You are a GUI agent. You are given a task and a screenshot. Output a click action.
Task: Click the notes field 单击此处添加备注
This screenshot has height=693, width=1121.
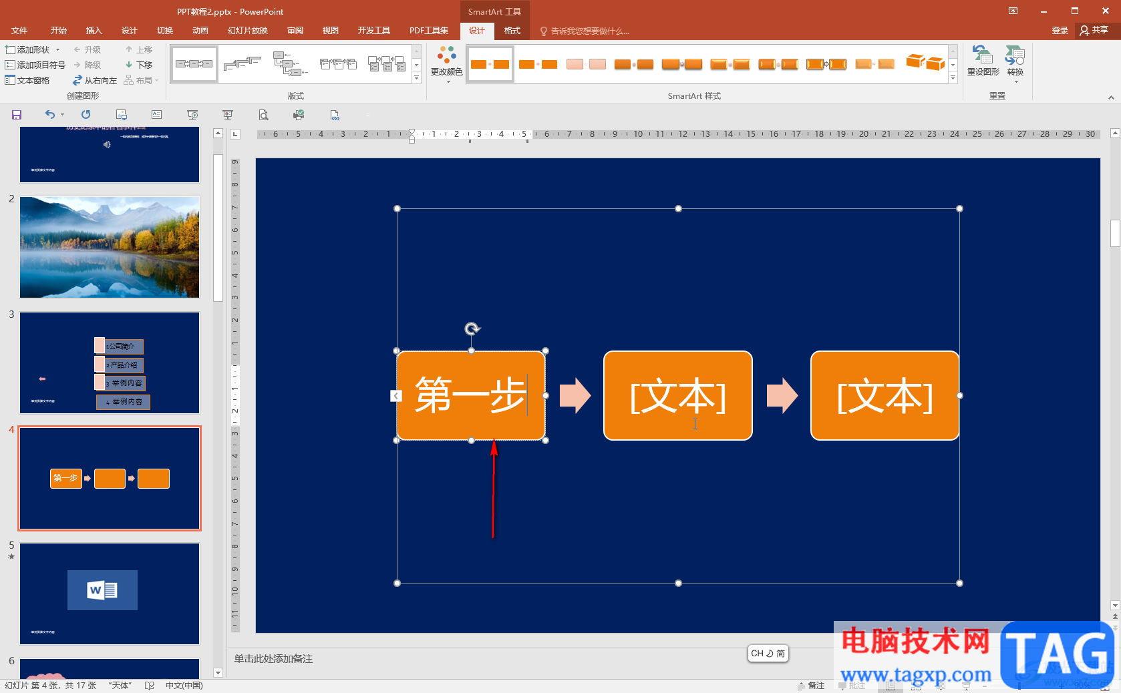(x=273, y=659)
